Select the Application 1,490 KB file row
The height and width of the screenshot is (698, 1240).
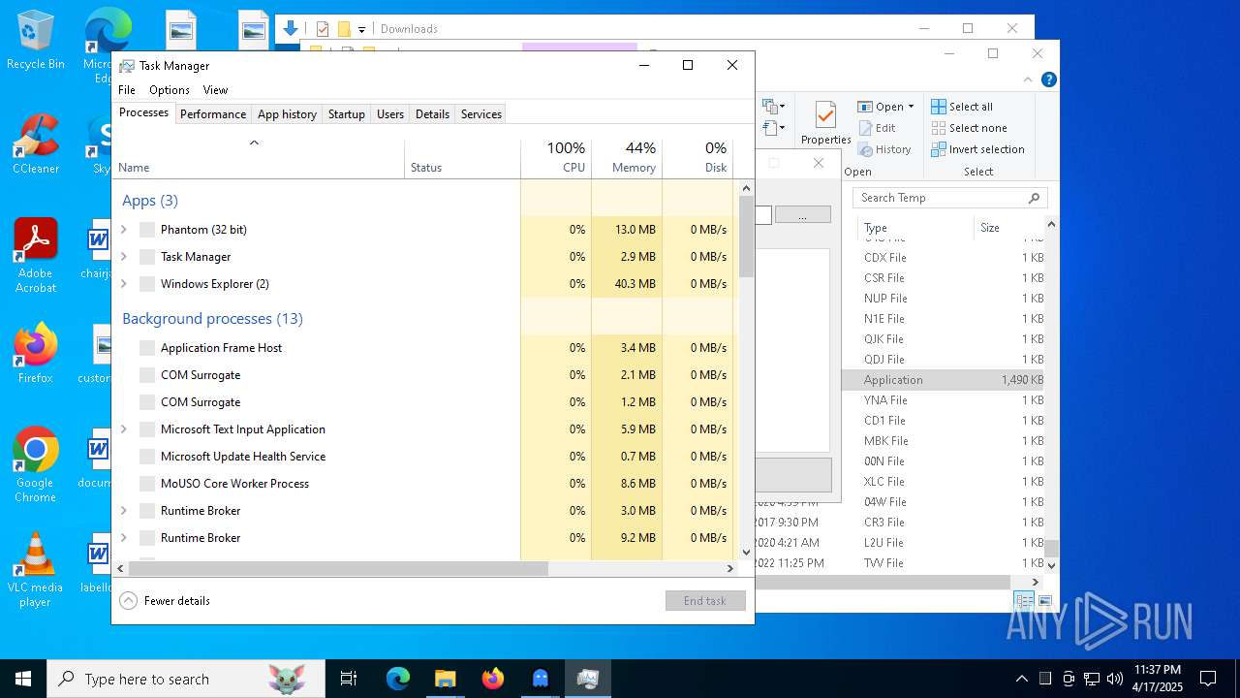tap(943, 380)
